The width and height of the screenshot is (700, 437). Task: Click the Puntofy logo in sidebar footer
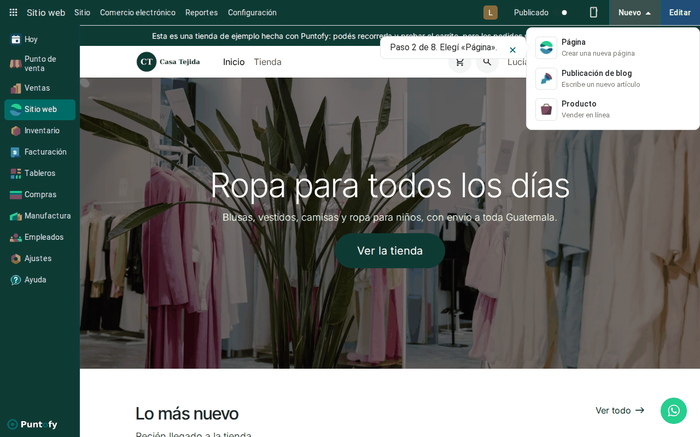click(32, 424)
